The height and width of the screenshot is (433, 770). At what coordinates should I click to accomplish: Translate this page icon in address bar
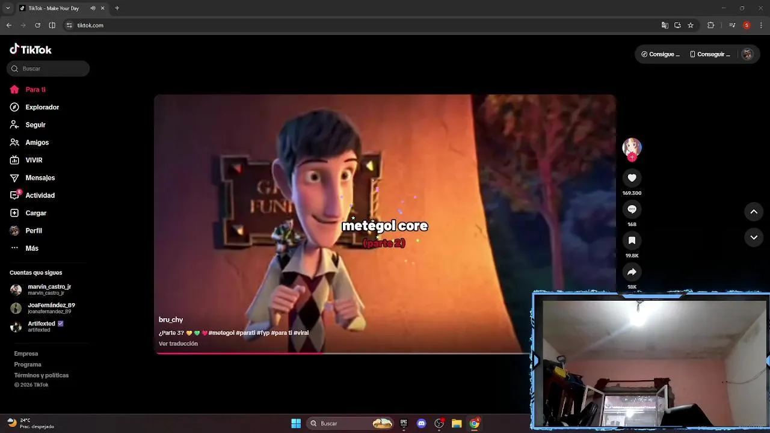click(665, 25)
